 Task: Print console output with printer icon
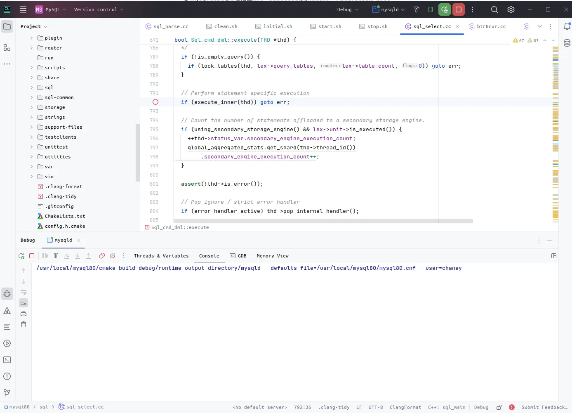click(x=24, y=314)
